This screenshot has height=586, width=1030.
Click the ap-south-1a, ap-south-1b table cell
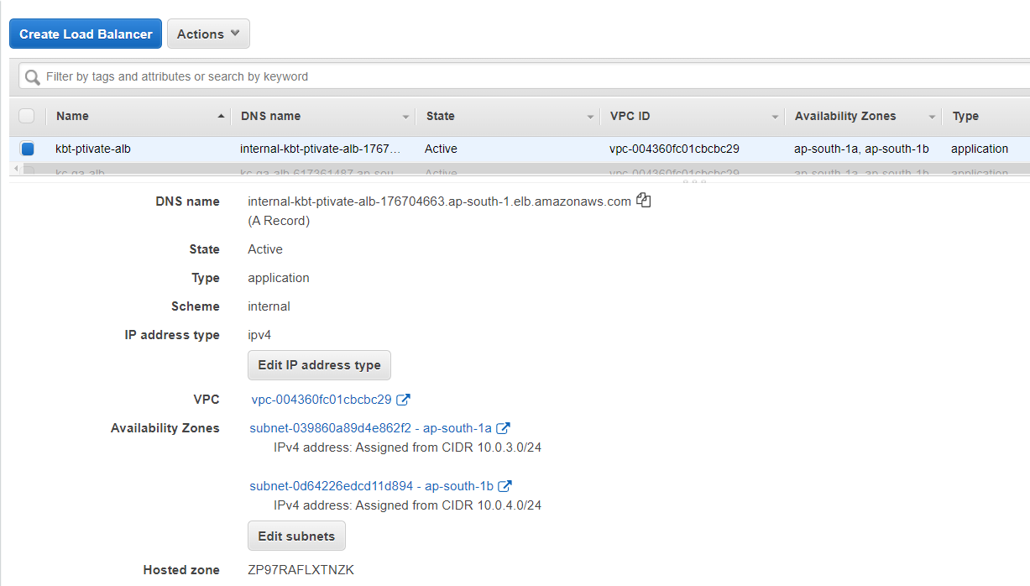click(x=861, y=149)
